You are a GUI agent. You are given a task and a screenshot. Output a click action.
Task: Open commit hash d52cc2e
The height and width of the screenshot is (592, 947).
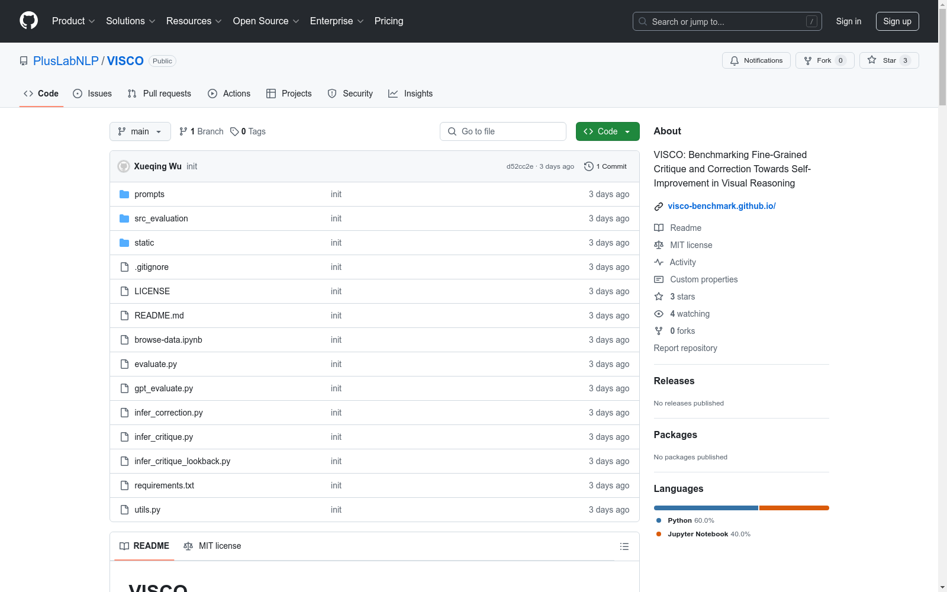click(520, 166)
